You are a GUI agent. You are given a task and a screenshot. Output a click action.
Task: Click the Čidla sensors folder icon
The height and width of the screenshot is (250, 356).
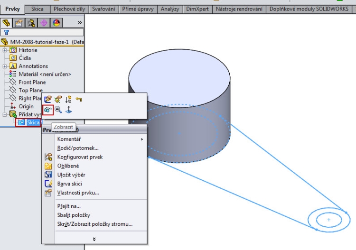click(13, 58)
